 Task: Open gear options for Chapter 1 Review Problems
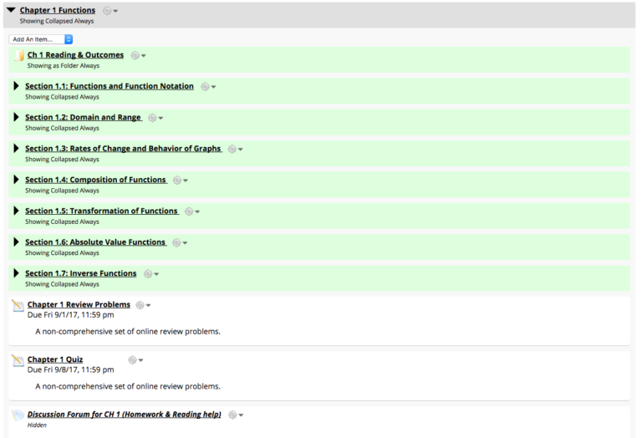[142, 305]
